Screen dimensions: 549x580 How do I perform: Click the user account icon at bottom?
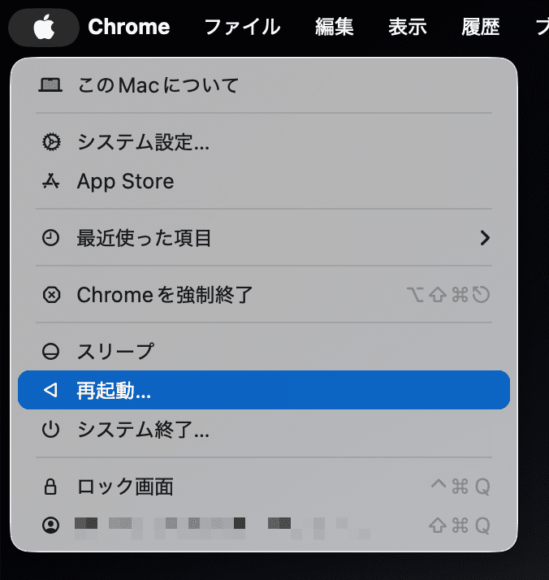50,525
